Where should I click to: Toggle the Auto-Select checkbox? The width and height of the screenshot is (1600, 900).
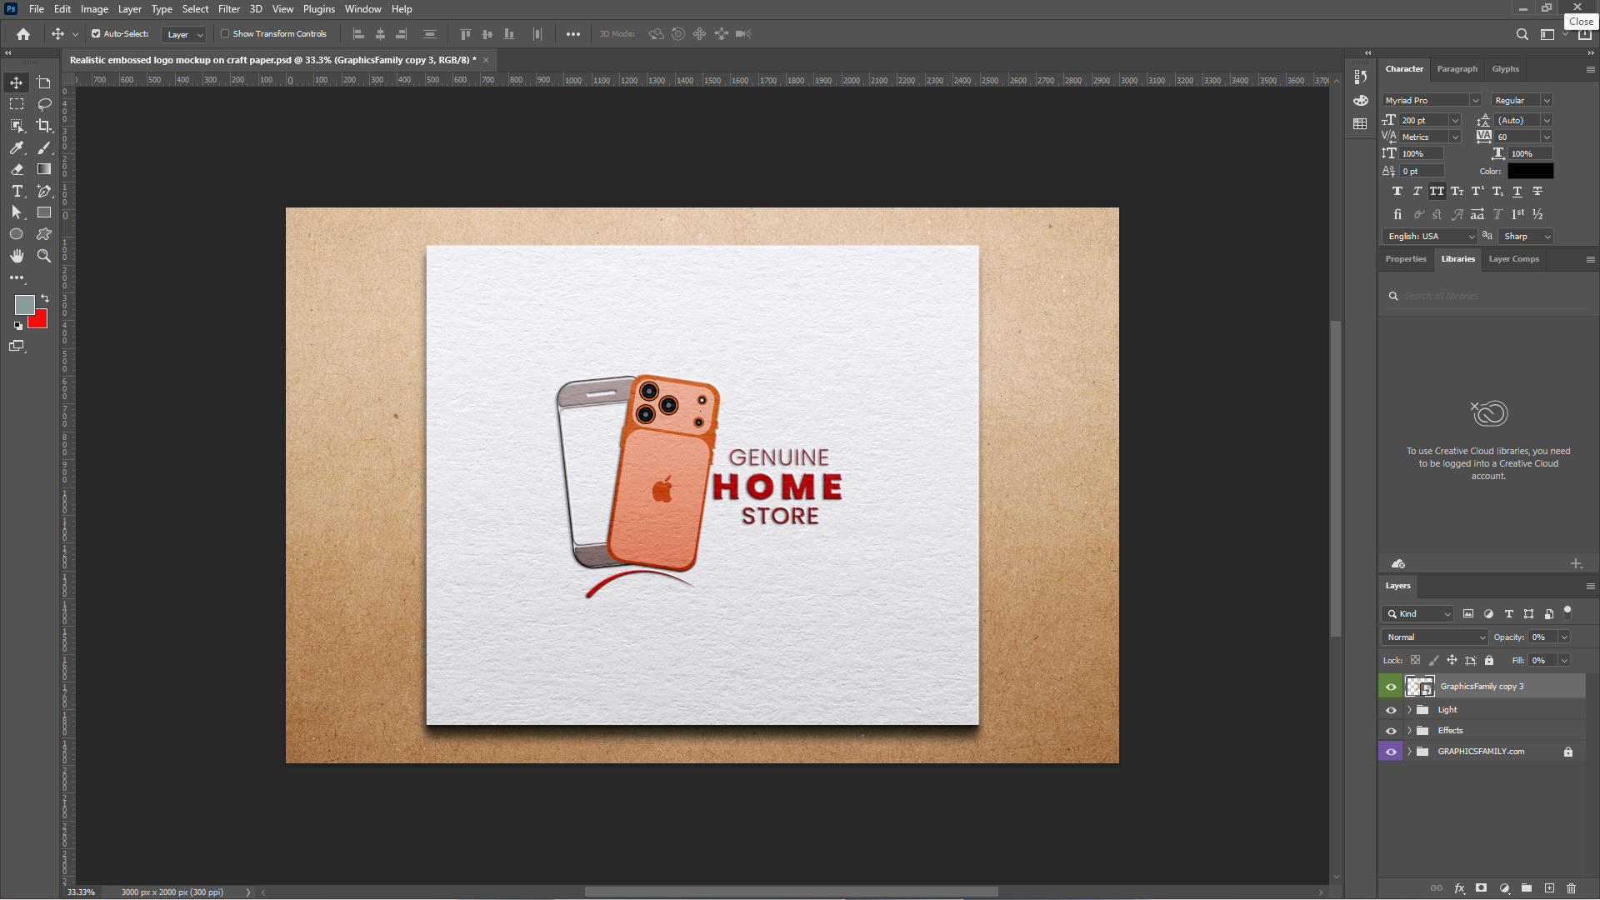coord(96,34)
